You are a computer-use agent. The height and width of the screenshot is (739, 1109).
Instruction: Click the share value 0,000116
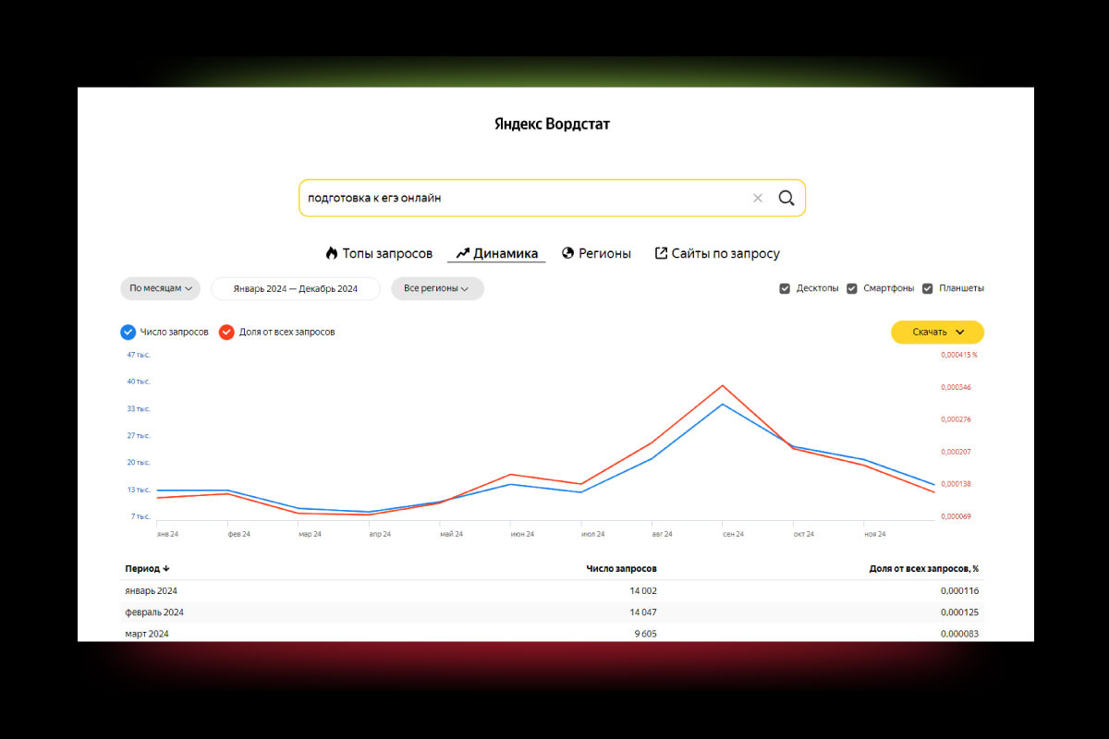[960, 590]
